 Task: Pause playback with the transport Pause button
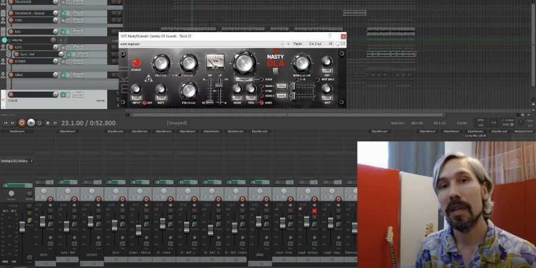tap(55, 123)
